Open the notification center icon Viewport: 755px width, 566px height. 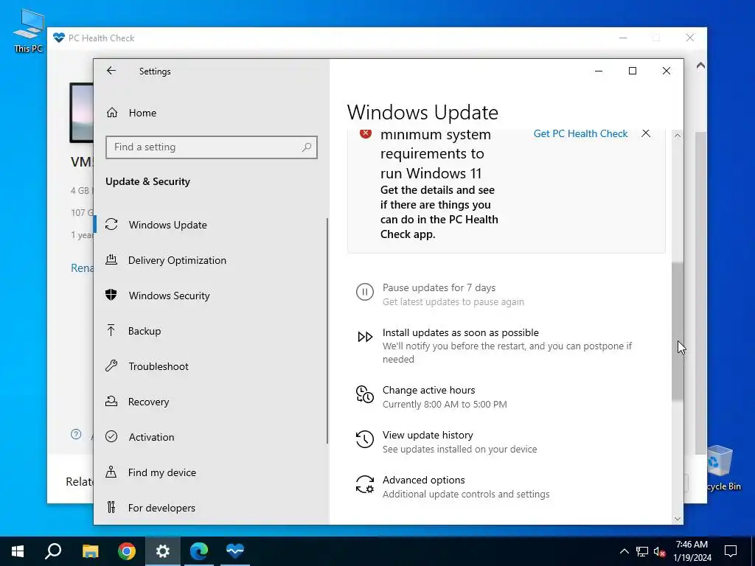click(x=731, y=551)
